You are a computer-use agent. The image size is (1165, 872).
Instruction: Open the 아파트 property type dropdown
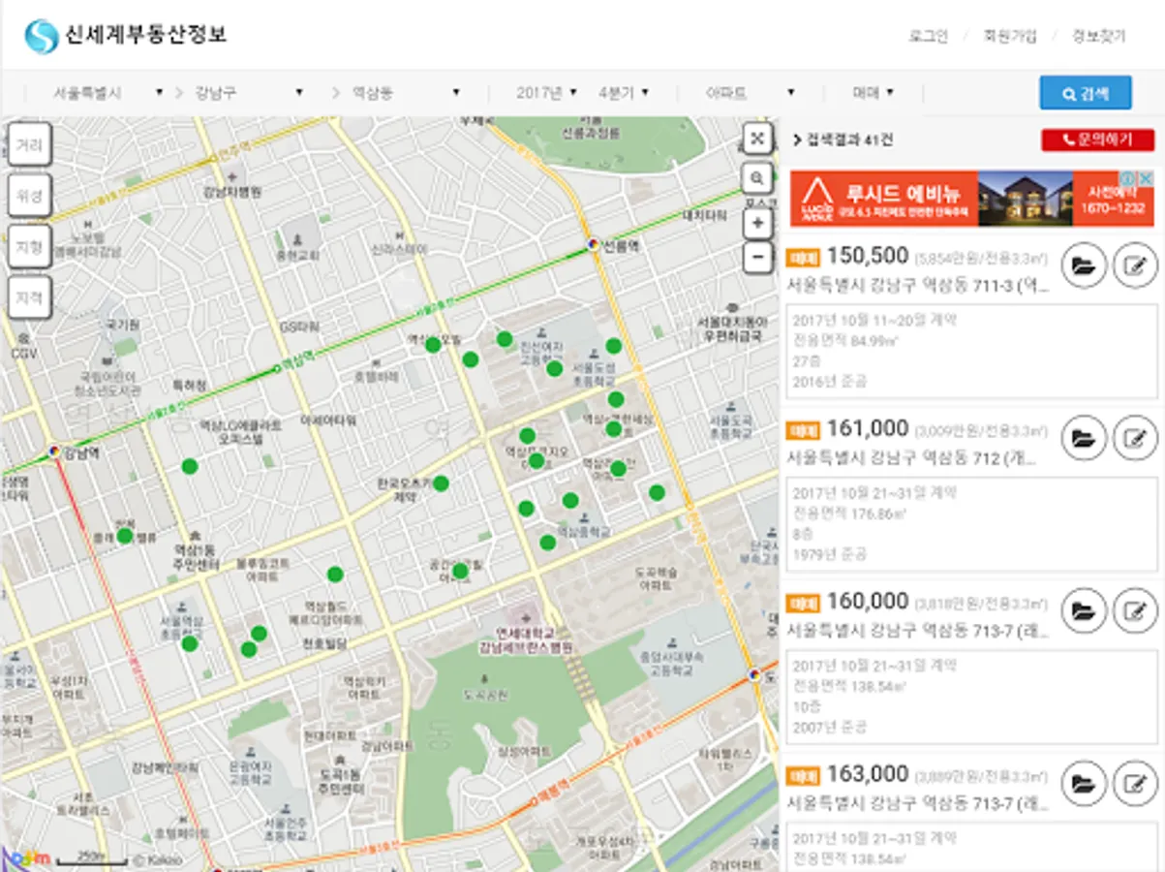click(x=751, y=93)
